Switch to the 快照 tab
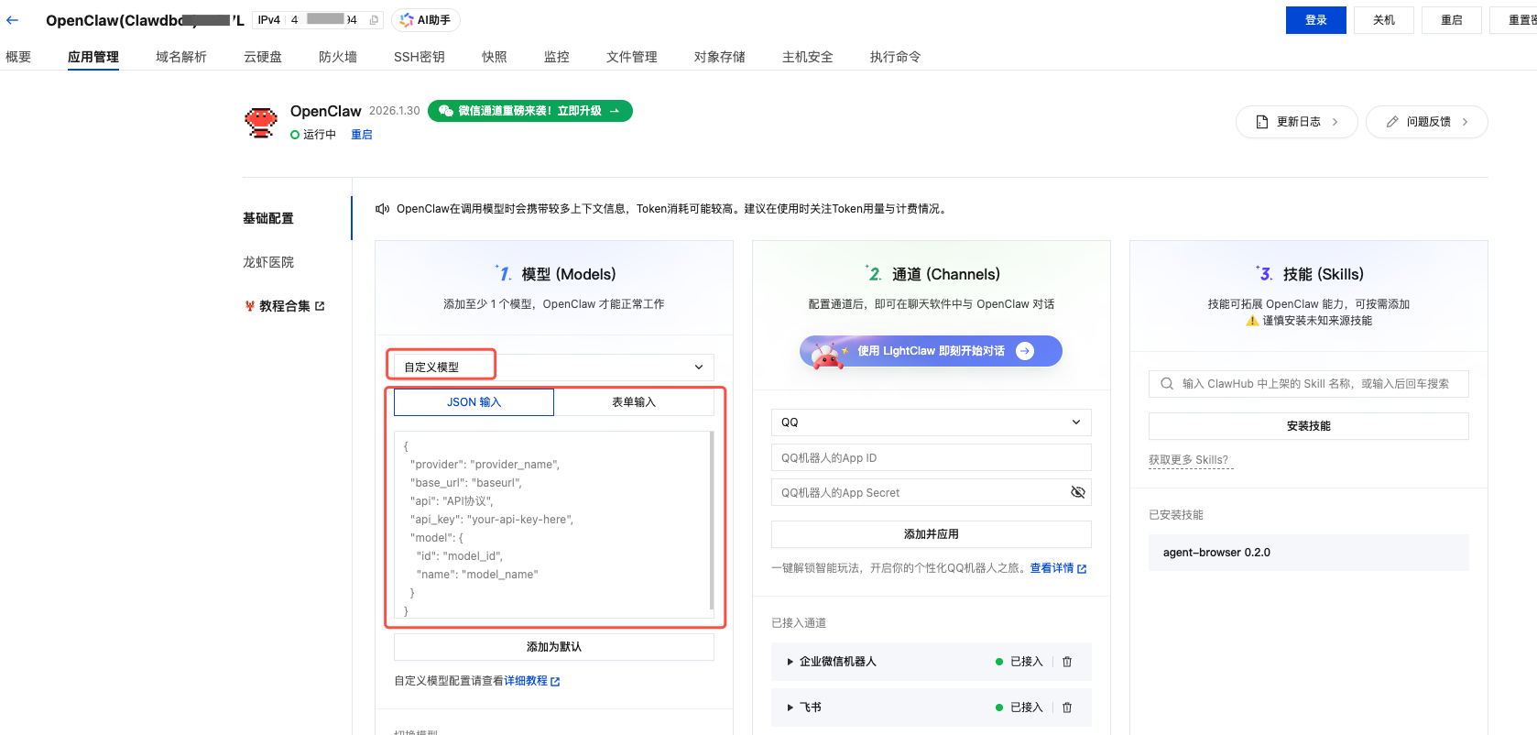1537x735 pixels. point(495,57)
